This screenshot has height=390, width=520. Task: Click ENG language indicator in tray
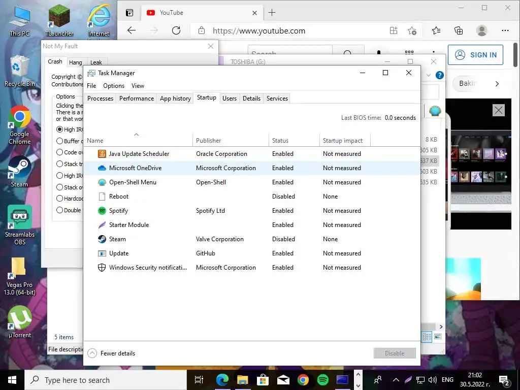[447, 380]
